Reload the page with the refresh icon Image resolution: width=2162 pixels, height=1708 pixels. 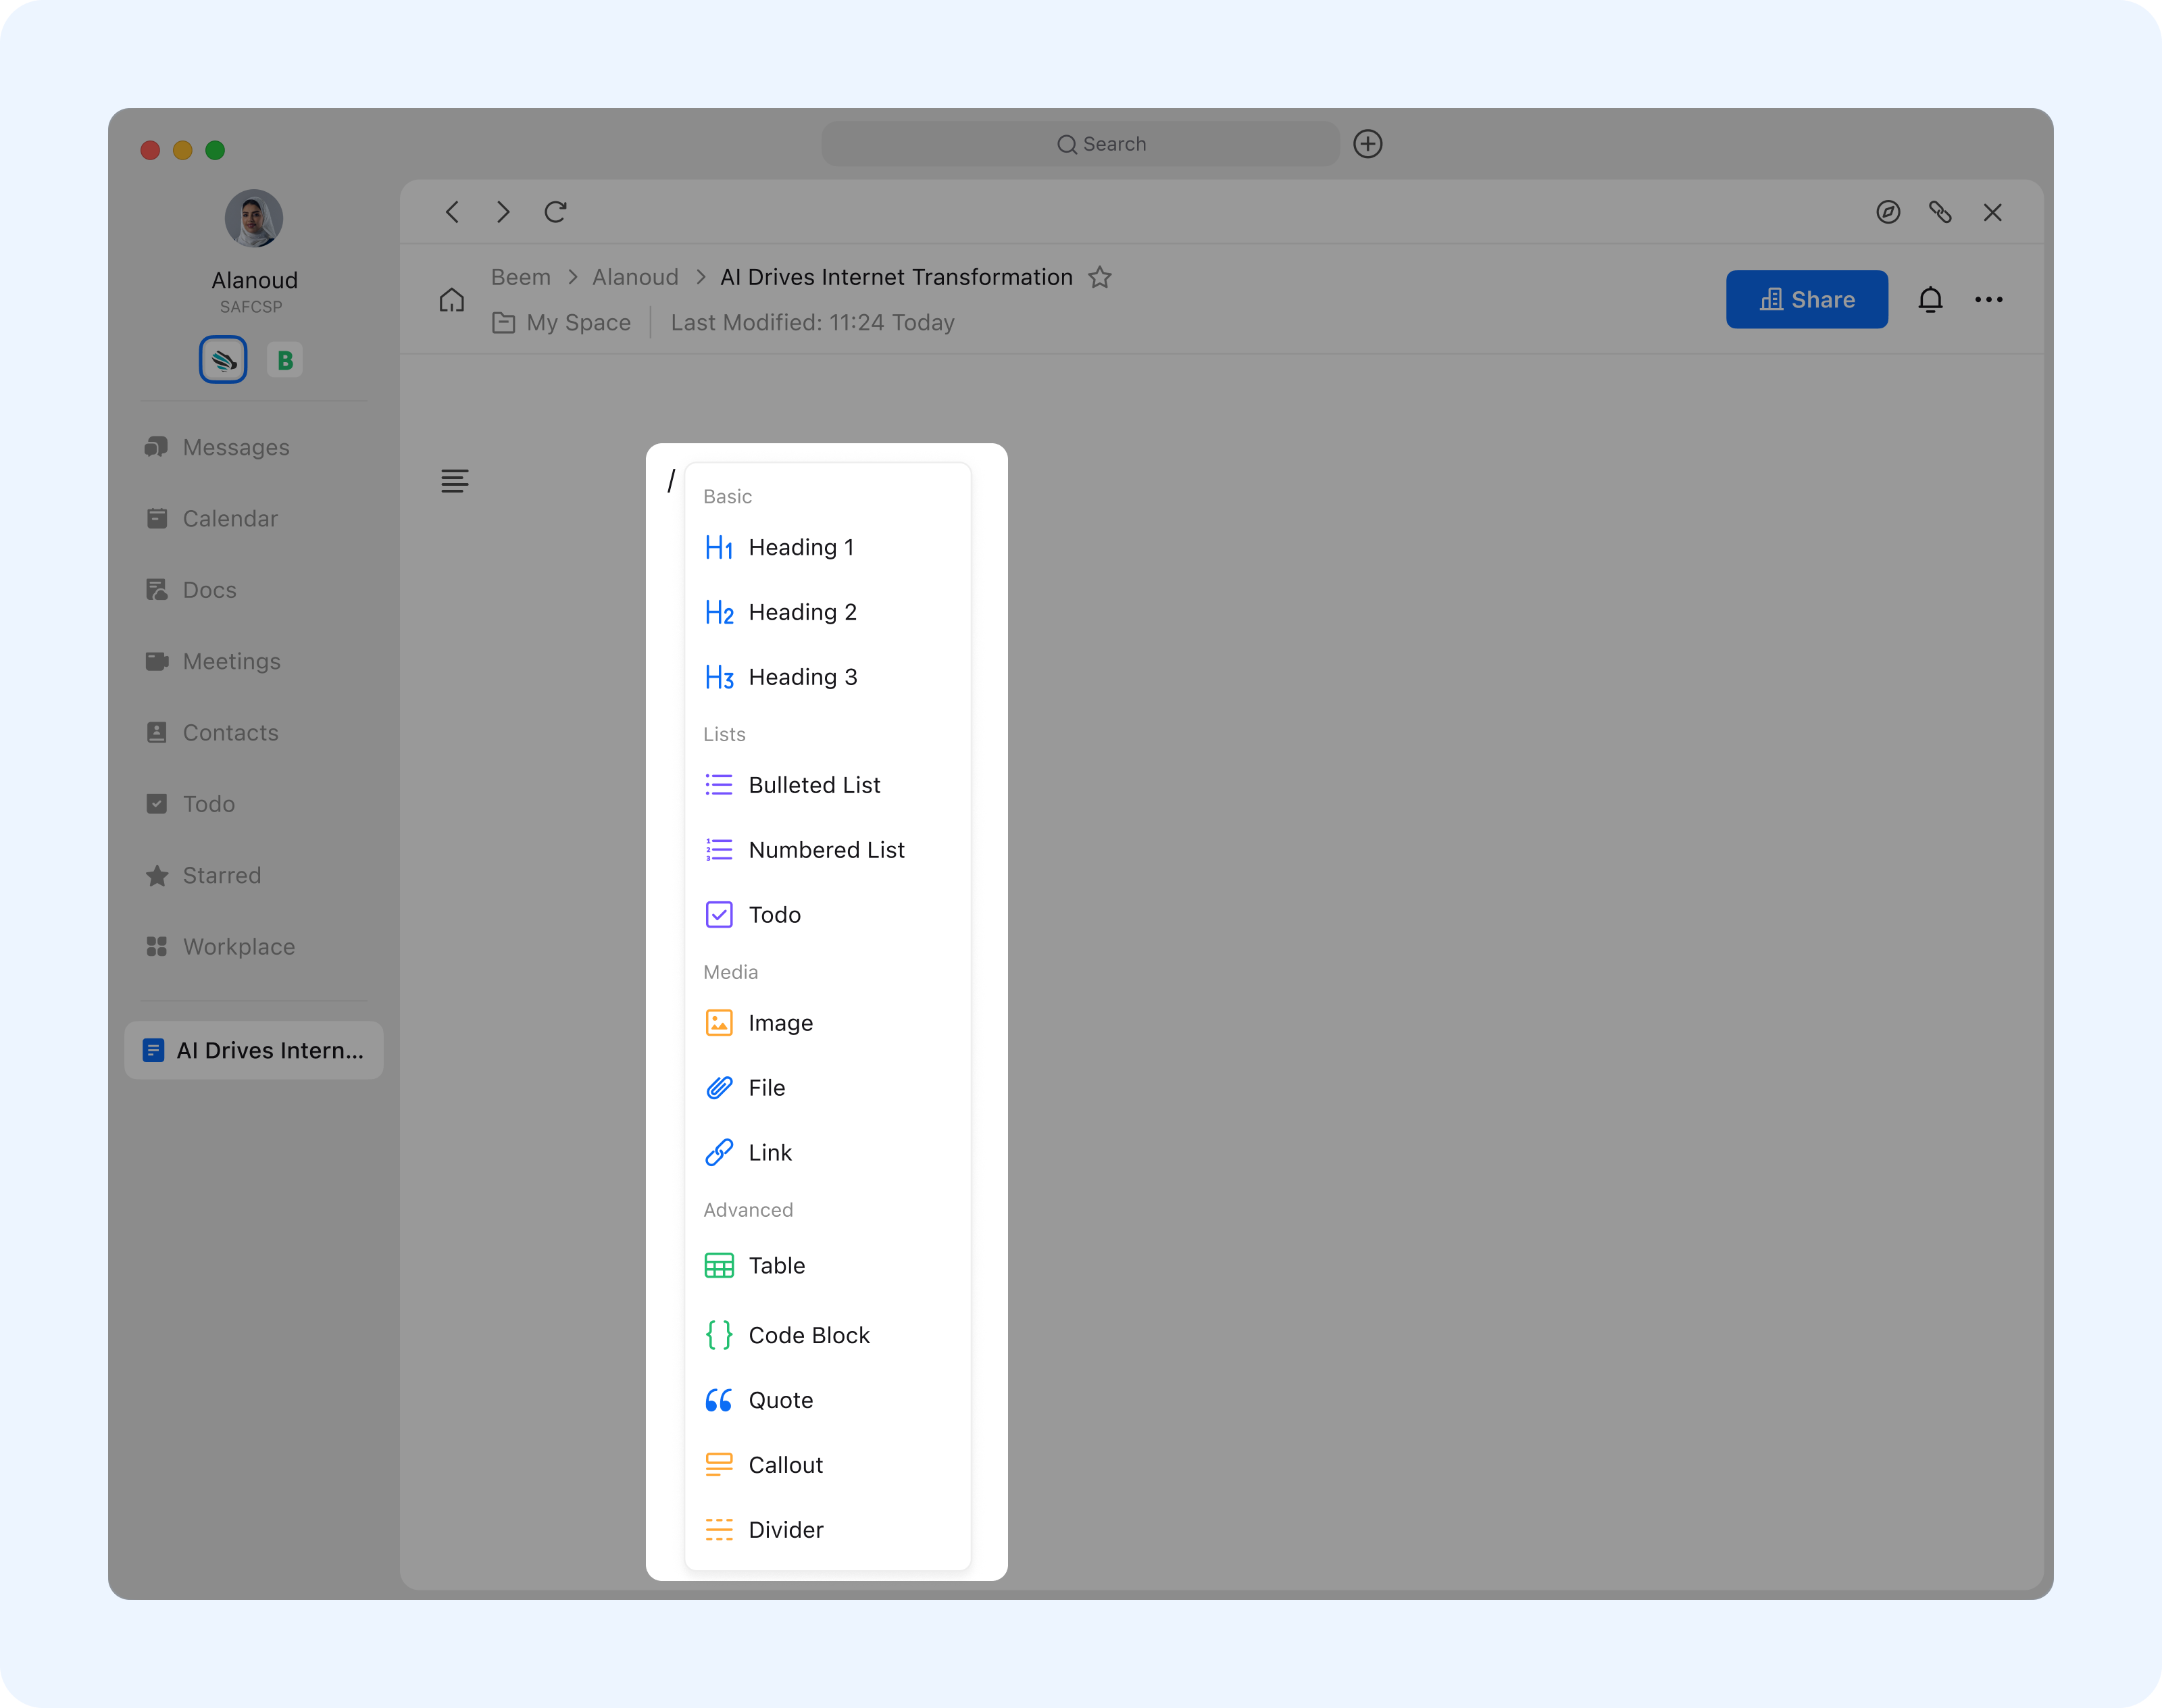(555, 212)
